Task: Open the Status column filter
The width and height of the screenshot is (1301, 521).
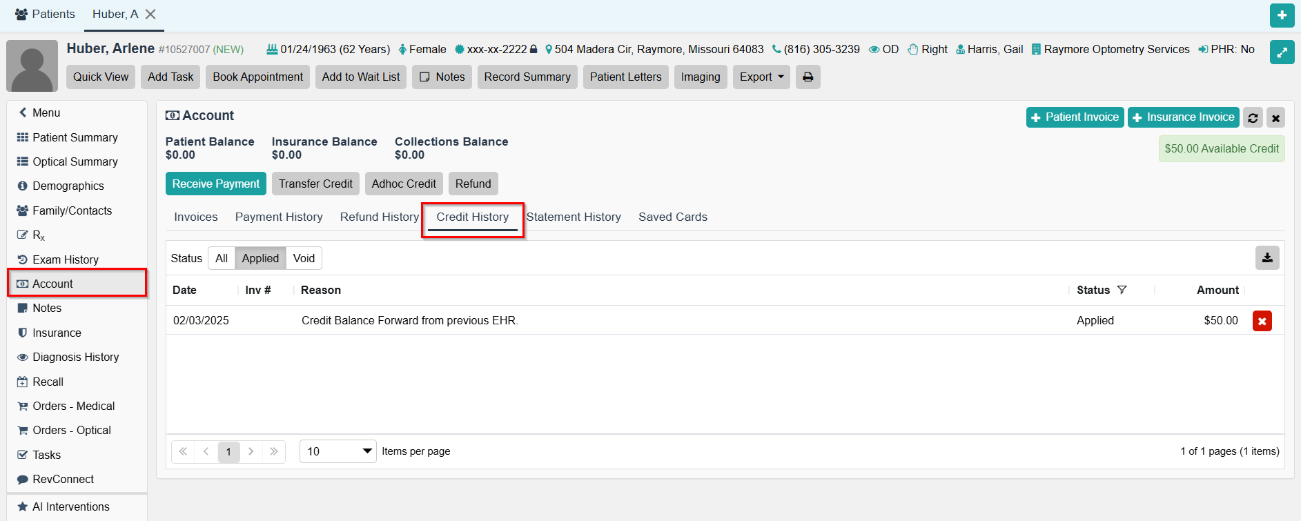Action: coord(1122,290)
